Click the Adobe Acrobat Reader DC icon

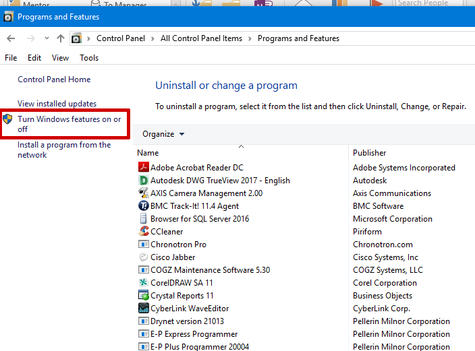coord(143,168)
